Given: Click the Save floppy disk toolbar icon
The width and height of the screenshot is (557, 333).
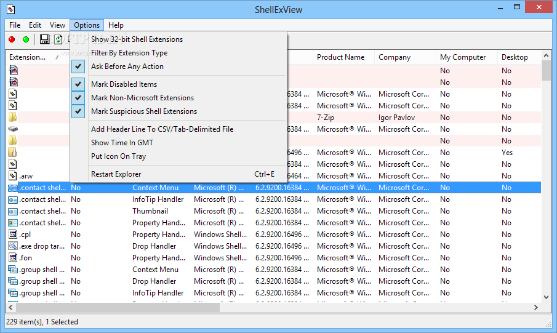Looking at the screenshot, I should pyautogui.click(x=44, y=39).
